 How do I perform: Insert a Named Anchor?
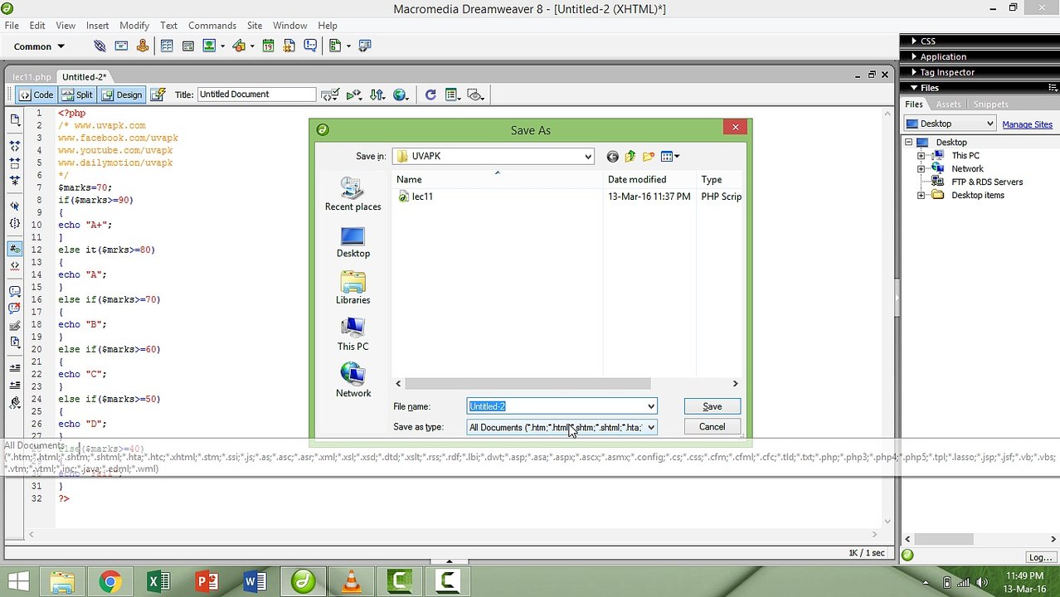click(x=143, y=46)
